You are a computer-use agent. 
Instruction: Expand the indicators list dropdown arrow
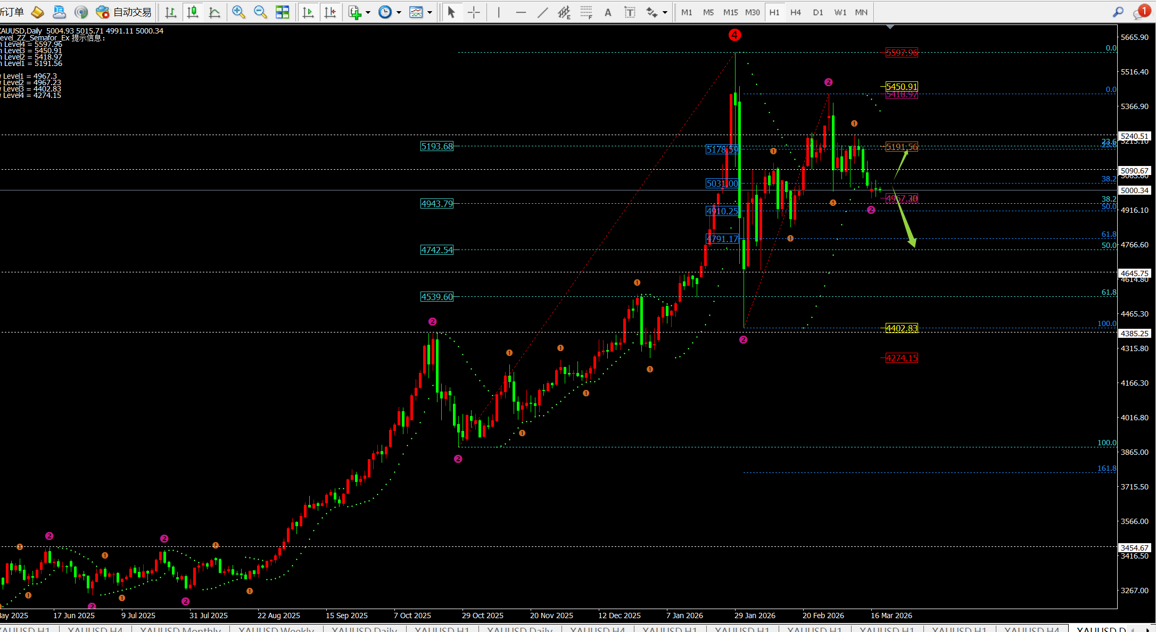pos(368,12)
